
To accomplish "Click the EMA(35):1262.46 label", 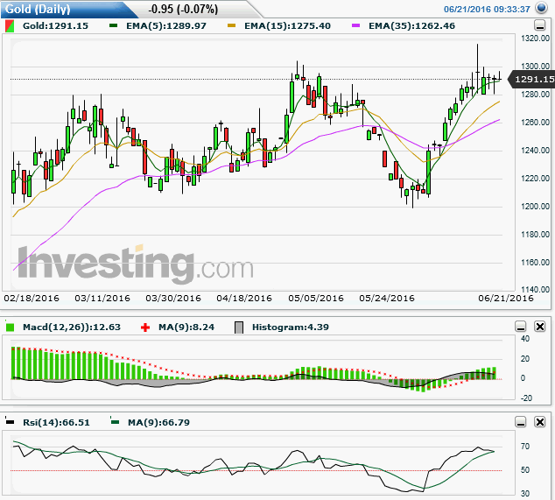I will (411, 26).
